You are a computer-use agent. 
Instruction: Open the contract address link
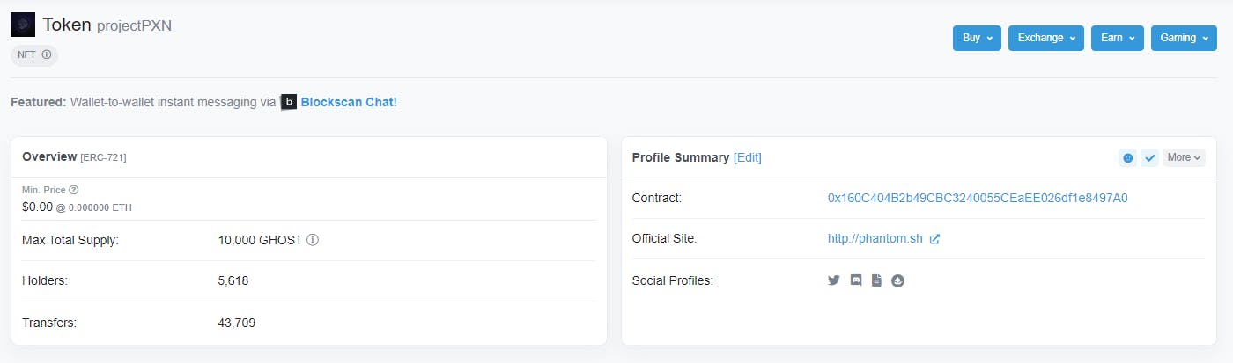click(x=978, y=198)
